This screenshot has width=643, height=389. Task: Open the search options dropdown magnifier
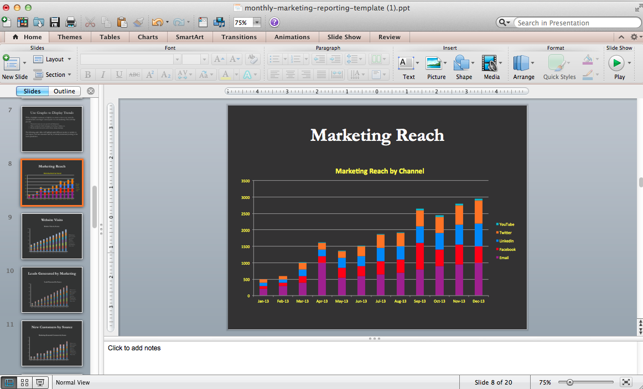(505, 23)
